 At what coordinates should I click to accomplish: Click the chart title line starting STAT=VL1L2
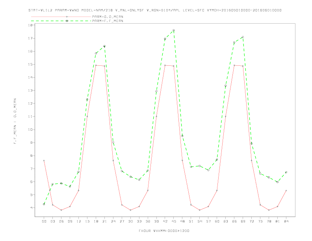[x=155, y=10]
